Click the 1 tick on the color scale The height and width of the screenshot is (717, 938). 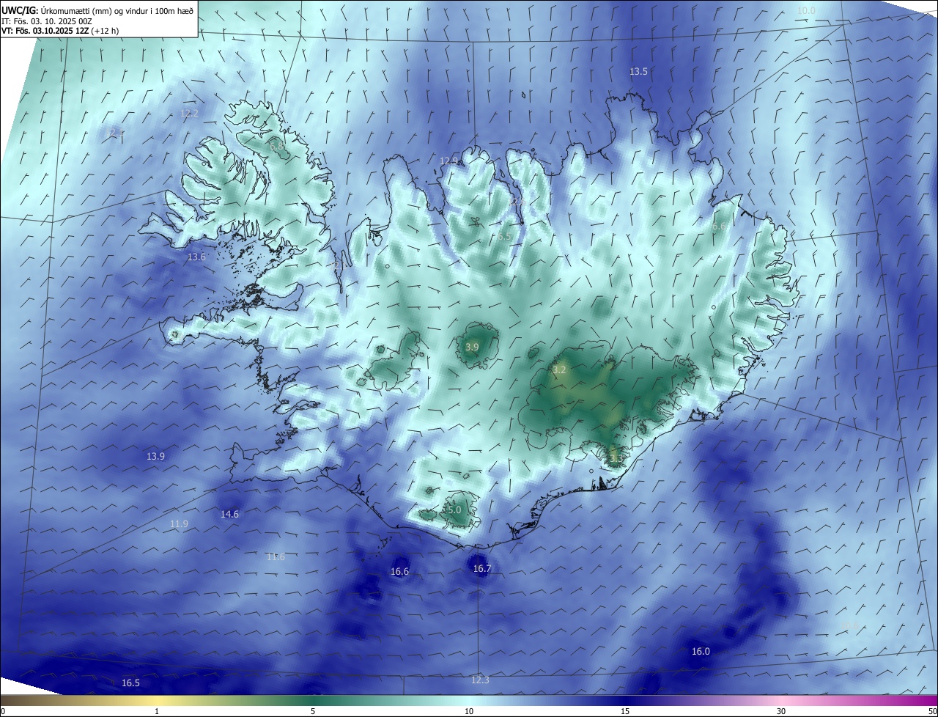(x=157, y=711)
